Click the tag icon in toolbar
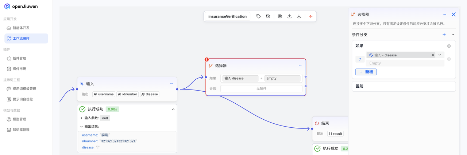The image size is (467, 155). coord(258,16)
